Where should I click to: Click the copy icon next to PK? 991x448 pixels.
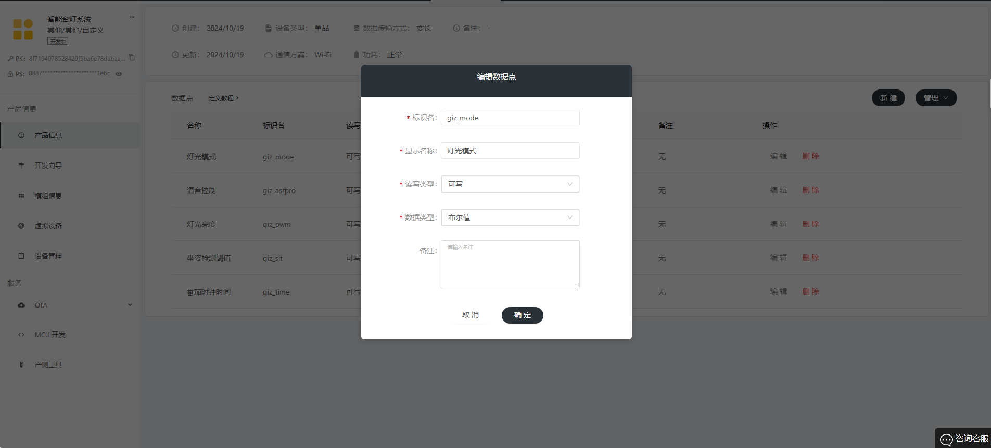[132, 58]
